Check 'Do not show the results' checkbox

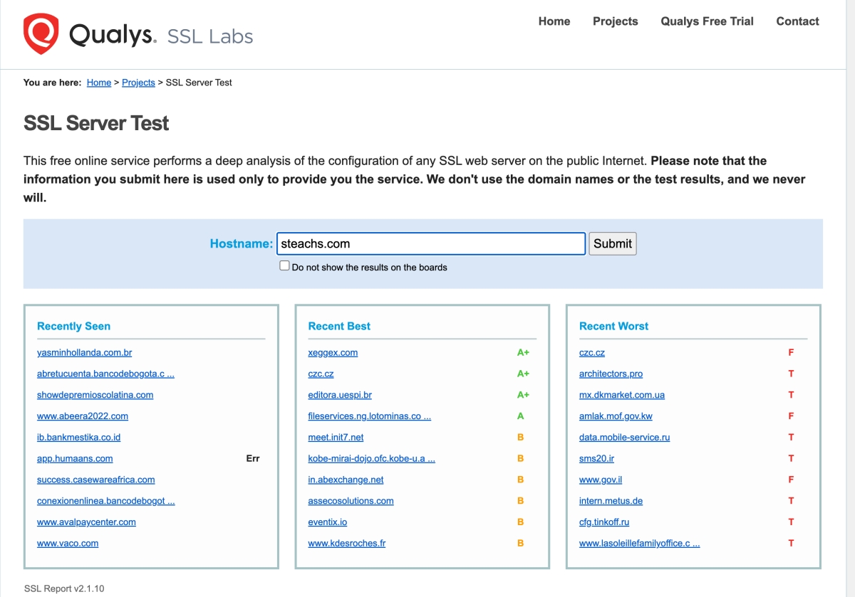coord(284,266)
